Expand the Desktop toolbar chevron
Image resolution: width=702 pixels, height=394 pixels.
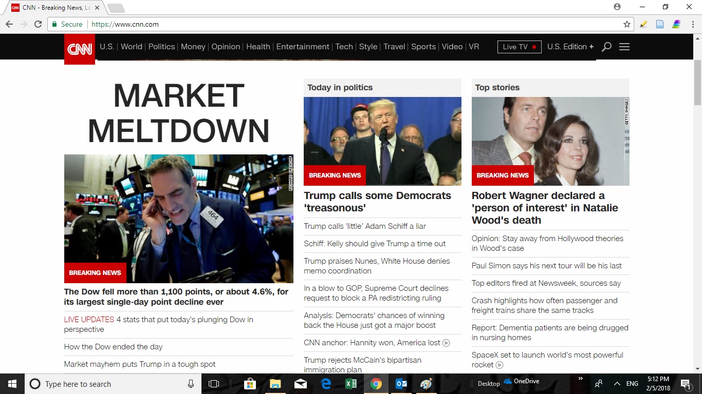[581, 379]
